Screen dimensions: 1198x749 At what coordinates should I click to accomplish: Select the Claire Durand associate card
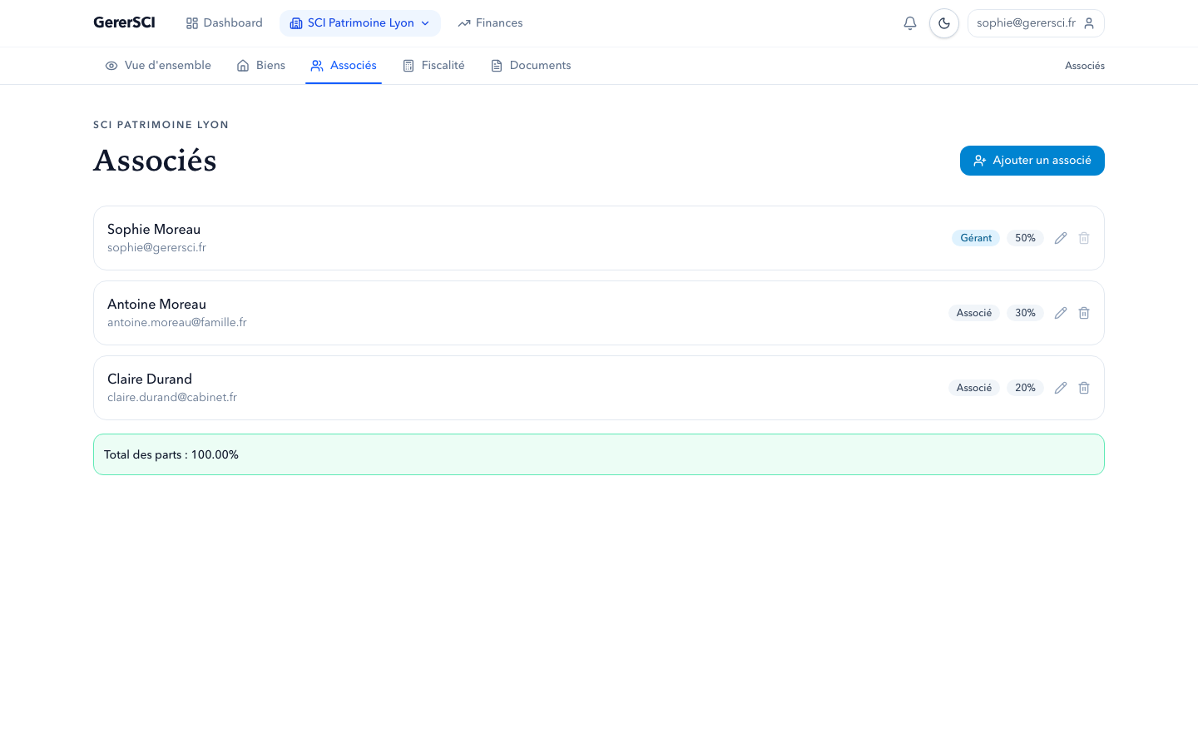499,388
